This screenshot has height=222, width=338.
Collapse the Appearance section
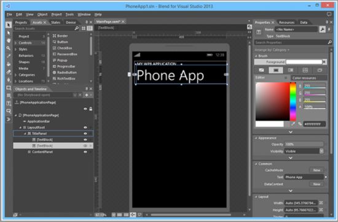[x=256, y=138]
